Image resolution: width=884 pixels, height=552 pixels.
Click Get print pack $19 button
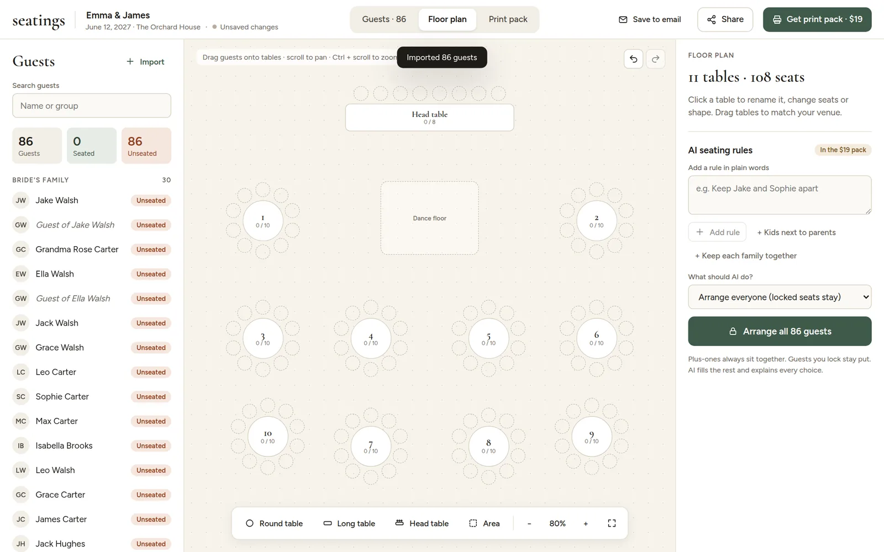coord(817,19)
